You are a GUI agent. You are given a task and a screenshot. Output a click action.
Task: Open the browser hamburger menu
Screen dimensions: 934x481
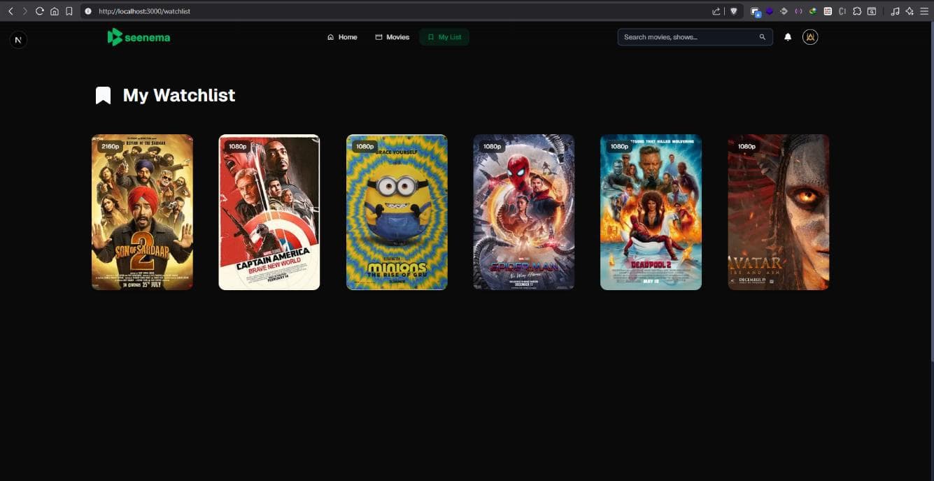924,11
